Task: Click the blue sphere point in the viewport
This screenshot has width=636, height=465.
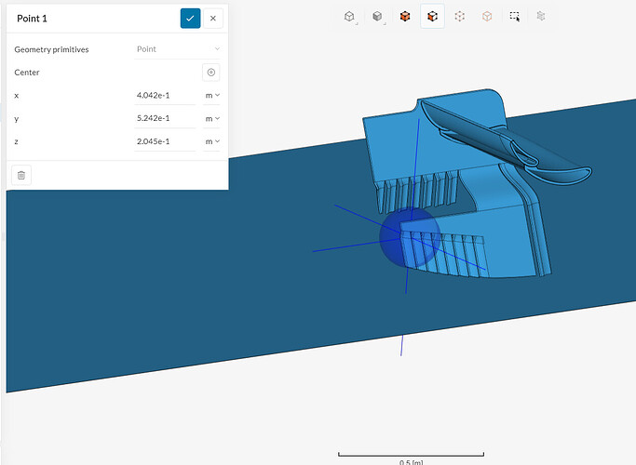Action: (410, 238)
